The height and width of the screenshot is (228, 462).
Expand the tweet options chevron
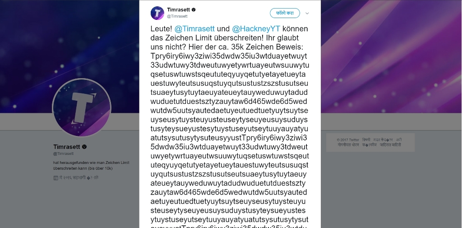[307, 13]
